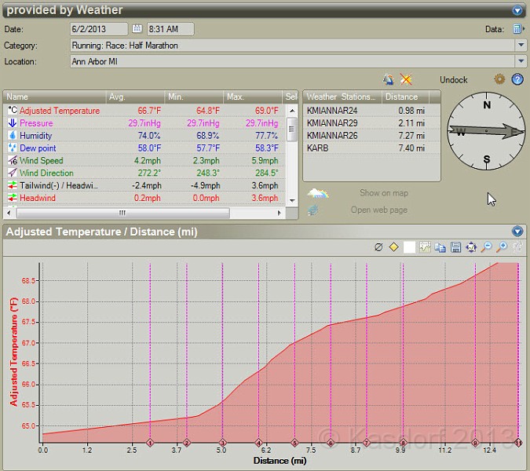Click the copy chart icon
The height and width of the screenshot is (471, 530).
click(440, 247)
